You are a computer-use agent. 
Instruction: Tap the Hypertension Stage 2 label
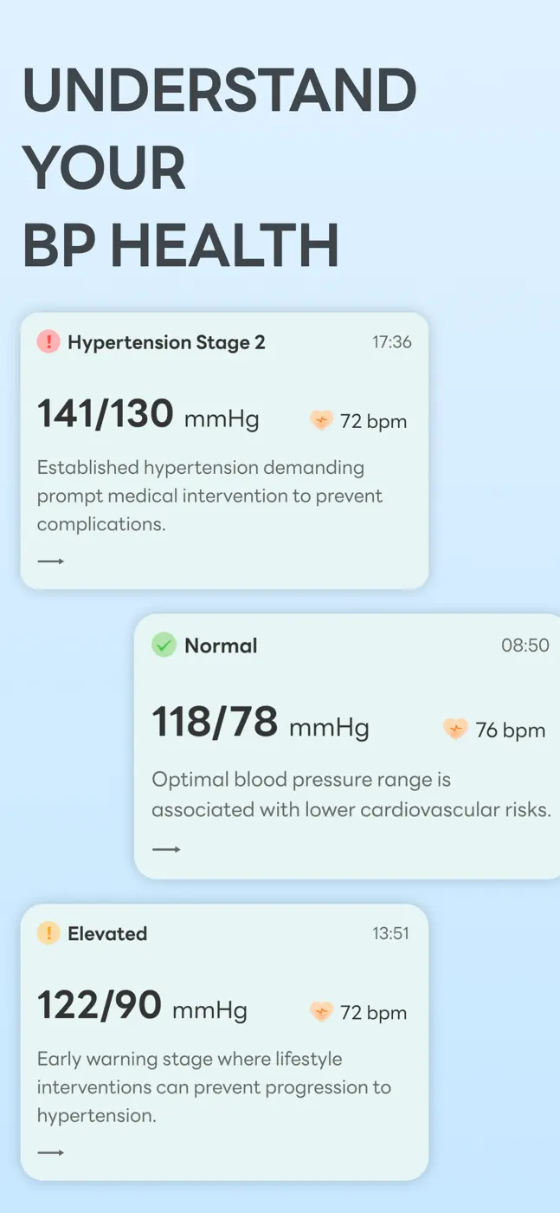tap(166, 342)
